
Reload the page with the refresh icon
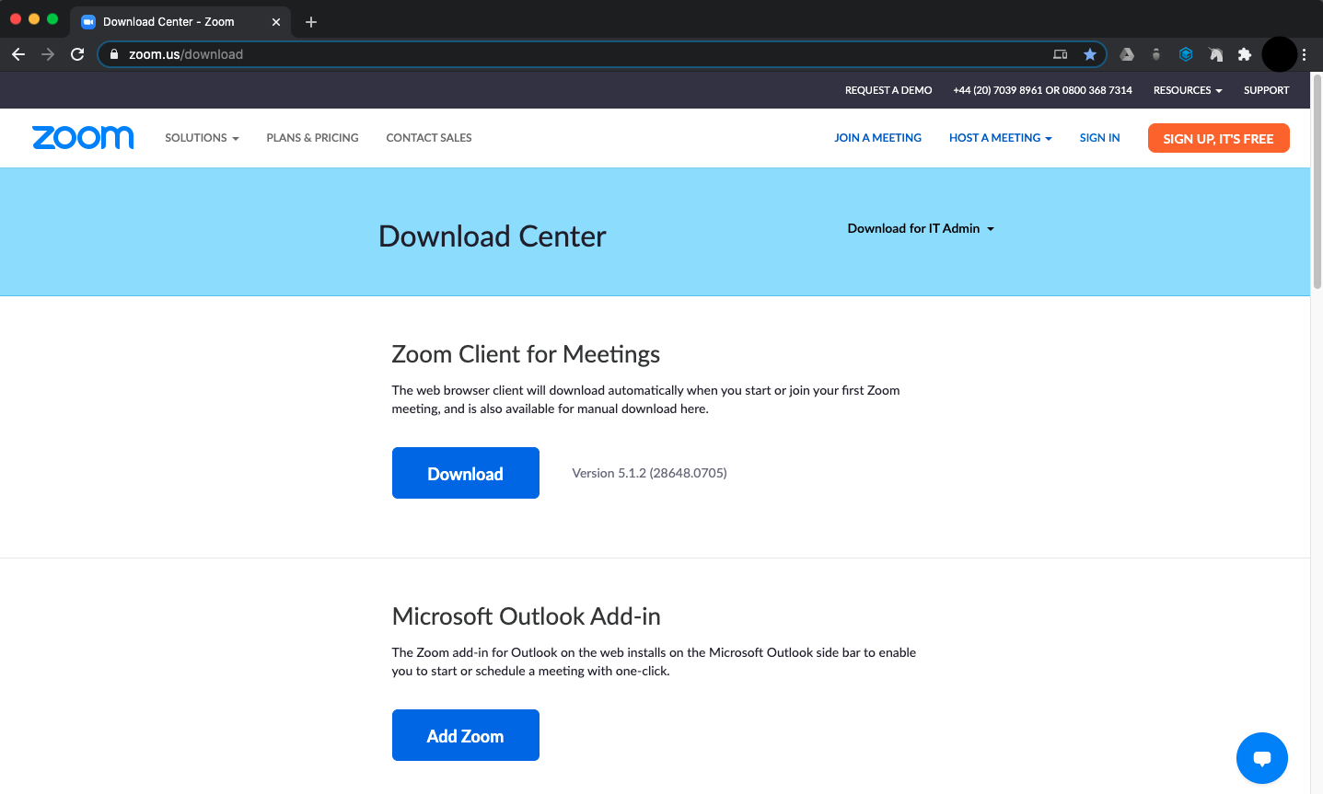tap(77, 54)
